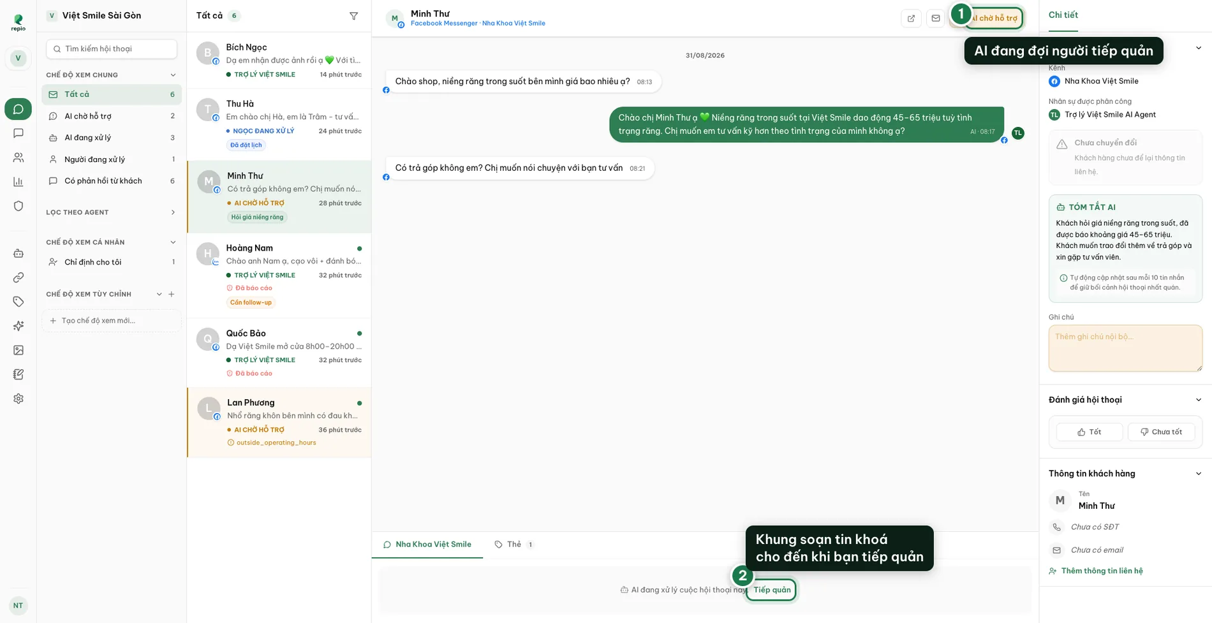Click the settings gear icon in sidebar
The height and width of the screenshot is (623, 1212).
point(18,399)
